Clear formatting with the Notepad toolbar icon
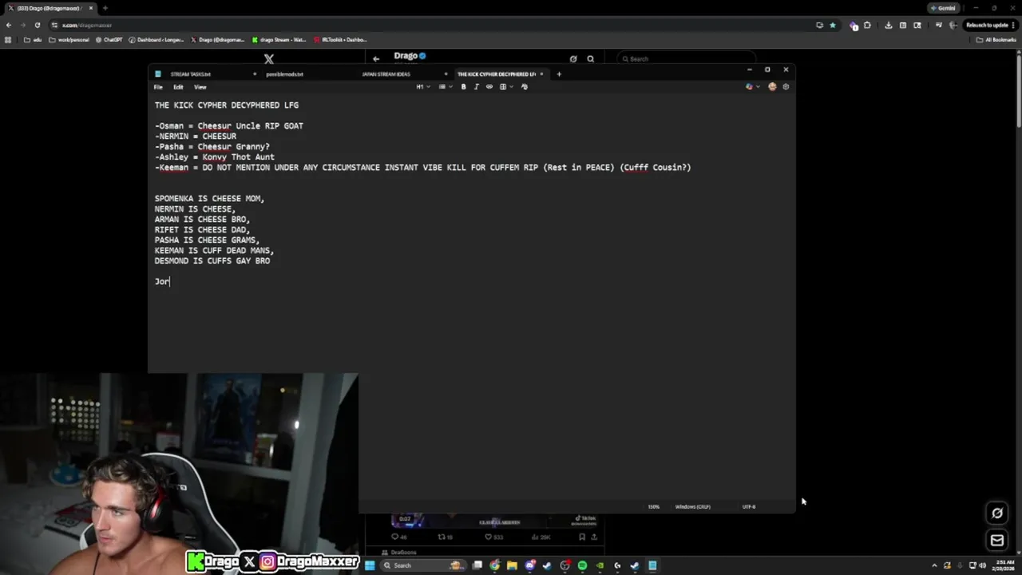The height and width of the screenshot is (575, 1022). (x=525, y=86)
